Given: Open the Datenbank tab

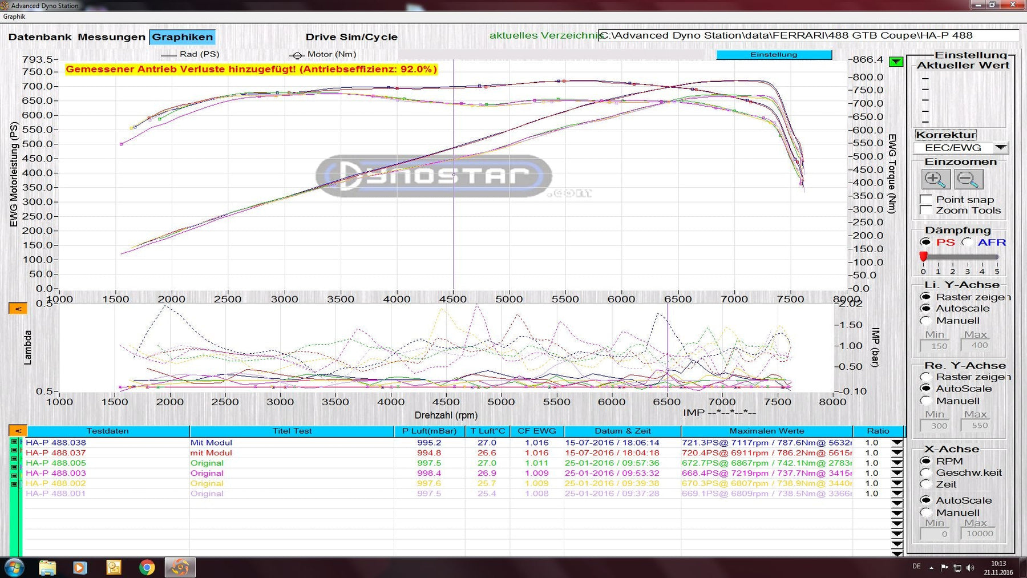Looking at the screenshot, I should pyautogui.click(x=40, y=37).
